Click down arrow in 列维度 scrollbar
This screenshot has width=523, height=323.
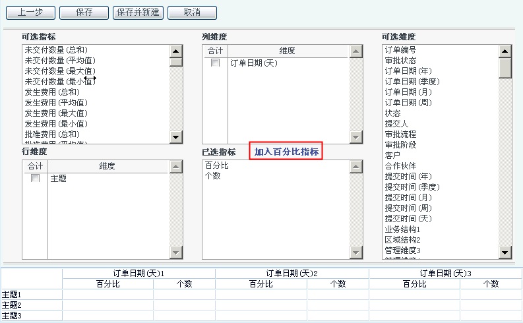point(356,137)
